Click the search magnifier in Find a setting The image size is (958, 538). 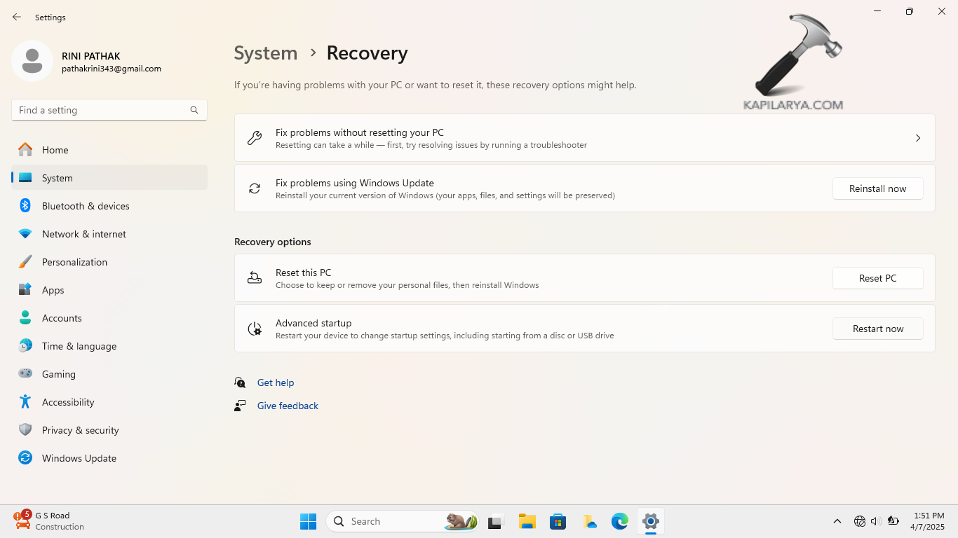coord(194,110)
